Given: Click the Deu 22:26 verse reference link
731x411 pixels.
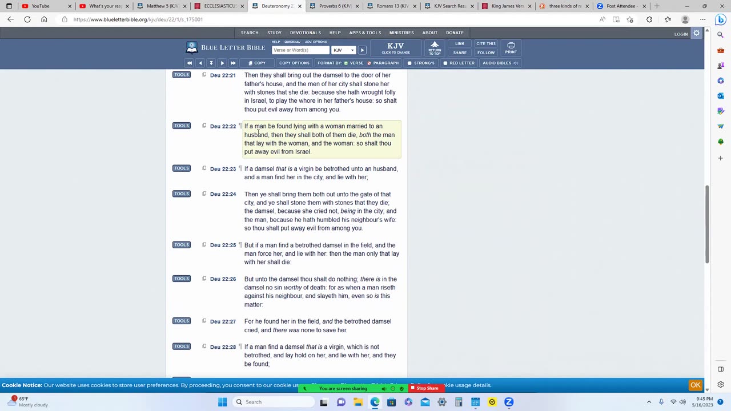Looking at the screenshot, I should click(223, 279).
